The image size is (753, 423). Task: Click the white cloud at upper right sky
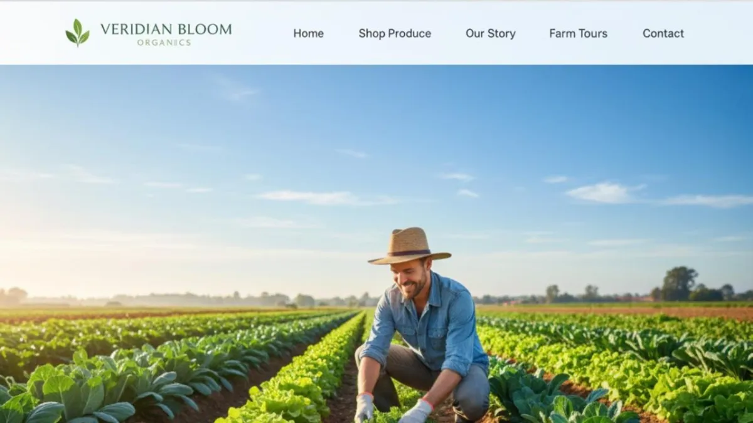pos(604,192)
